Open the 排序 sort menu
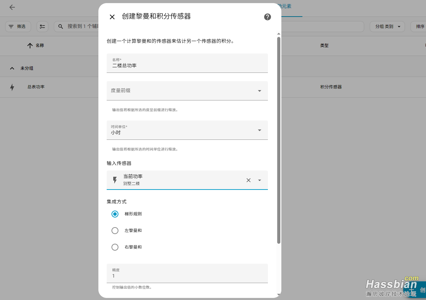 pyautogui.click(x=418, y=27)
